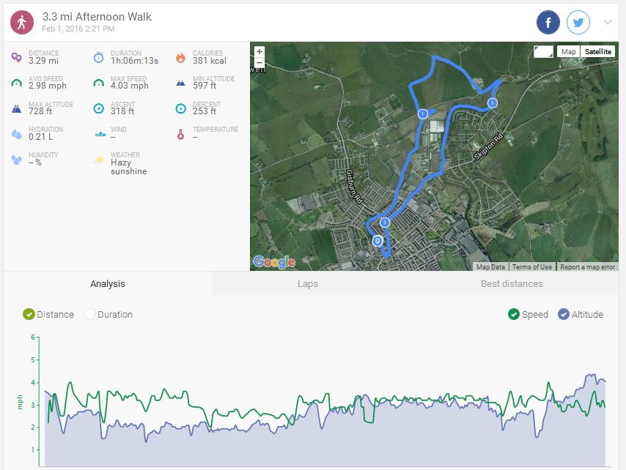Share the walk on Twitter
626x470 pixels.
[x=578, y=23]
